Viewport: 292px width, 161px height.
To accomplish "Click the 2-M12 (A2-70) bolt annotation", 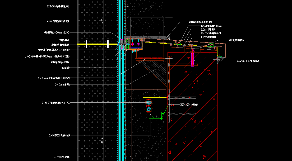I will 56,103.
